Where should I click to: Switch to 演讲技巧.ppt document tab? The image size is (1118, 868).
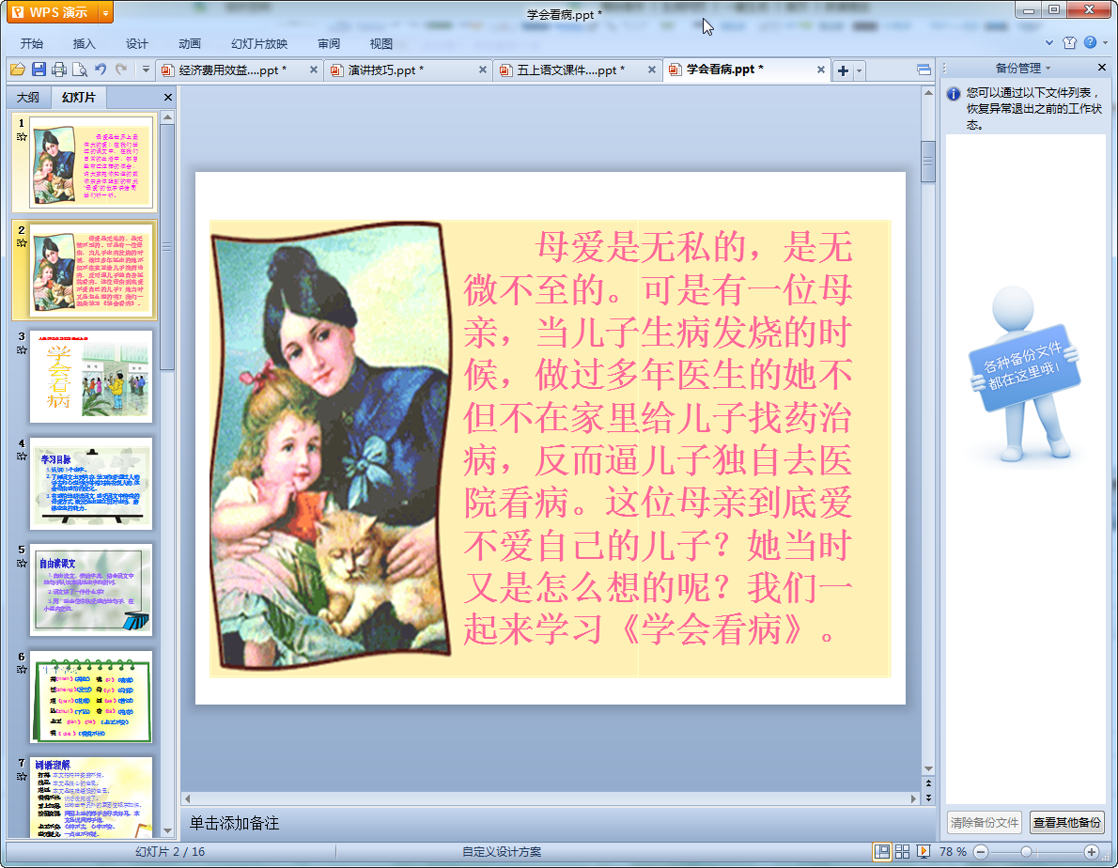click(x=386, y=70)
